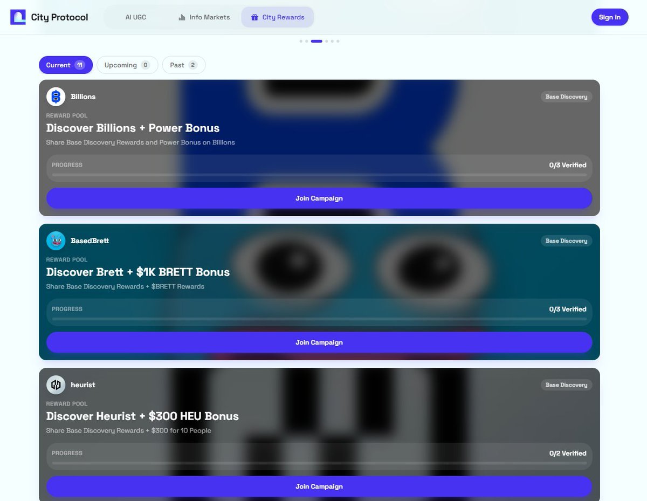647x501 pixels.
Task: Click the BasedBrett avatar icon
Action: [x=56, y=241]
